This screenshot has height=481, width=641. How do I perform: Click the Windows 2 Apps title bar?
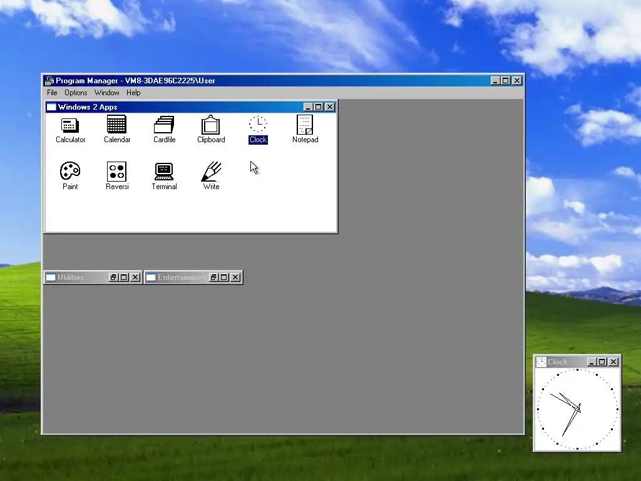pos(190,107)
